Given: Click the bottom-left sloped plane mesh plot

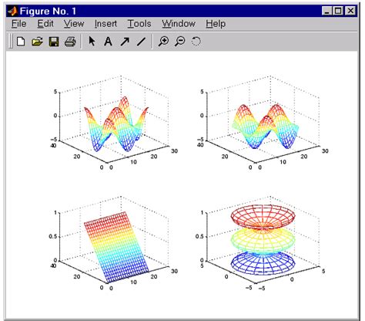Looking at the screenshot, I should (116, 247).
